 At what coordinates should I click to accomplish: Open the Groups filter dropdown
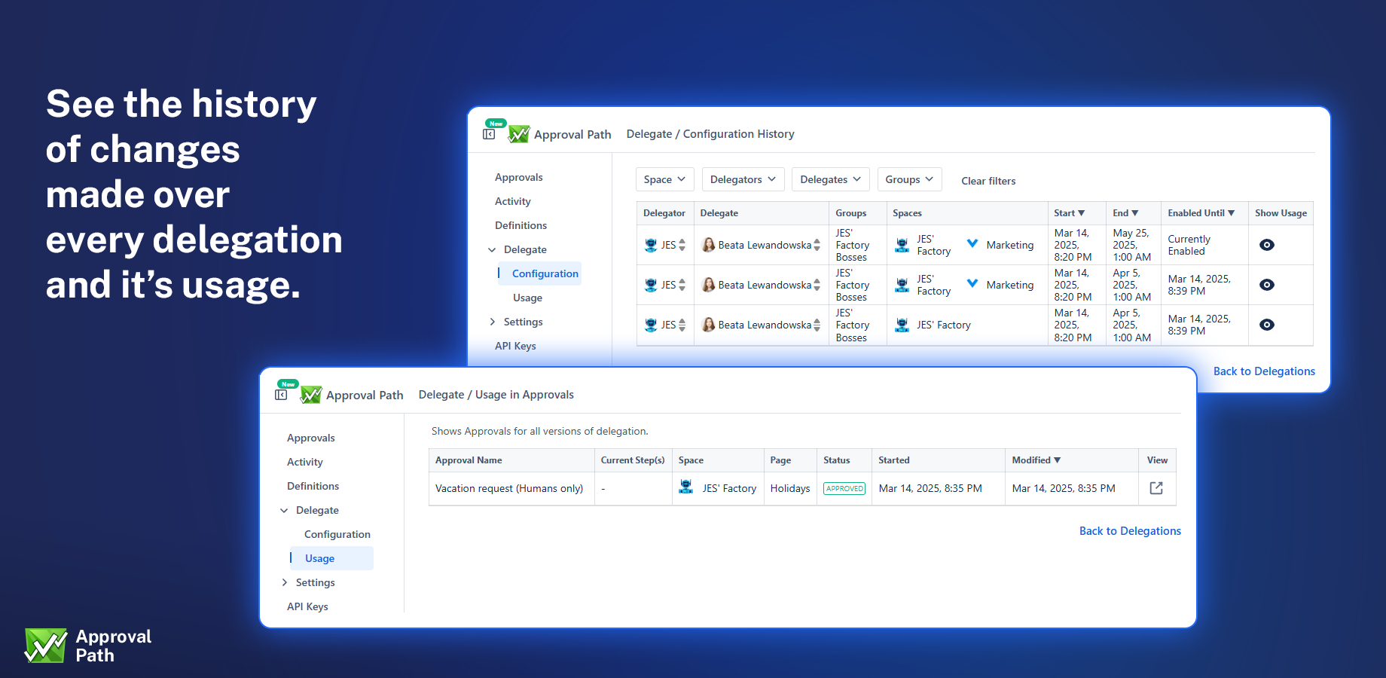point(909,179)
